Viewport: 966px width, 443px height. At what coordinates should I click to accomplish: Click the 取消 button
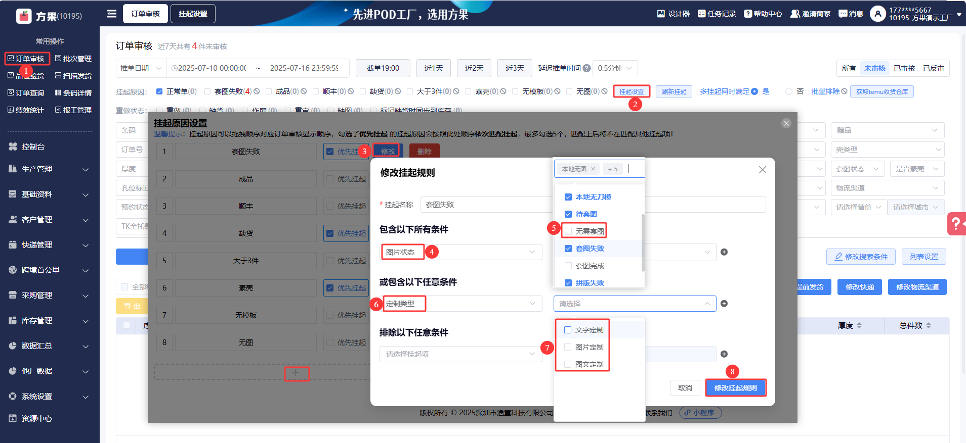(x=685, y=388)
